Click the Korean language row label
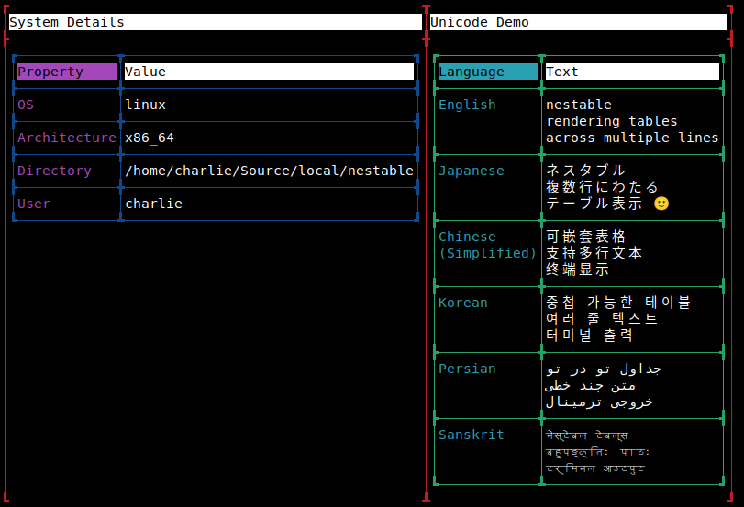The height and width of the screenshot is (507, 744). click(463, 303)
